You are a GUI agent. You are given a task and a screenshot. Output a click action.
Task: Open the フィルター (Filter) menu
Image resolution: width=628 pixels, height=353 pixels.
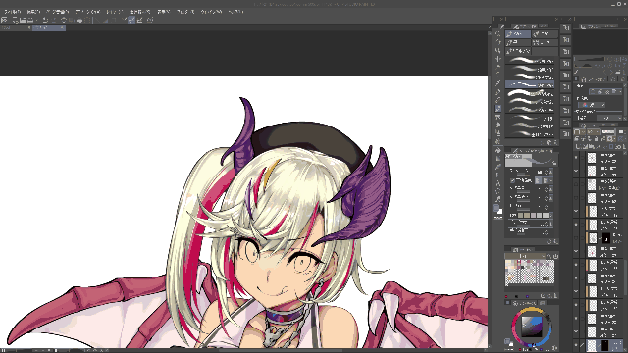pos(185,12)
